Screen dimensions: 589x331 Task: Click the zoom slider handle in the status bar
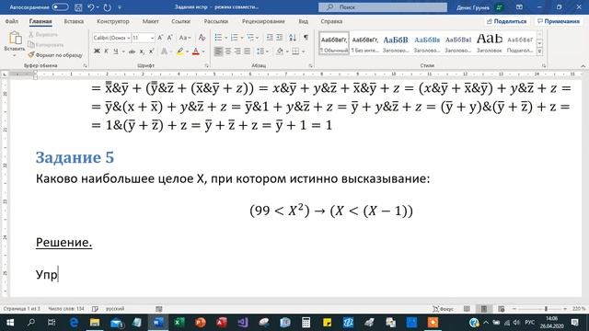point(546,309)
